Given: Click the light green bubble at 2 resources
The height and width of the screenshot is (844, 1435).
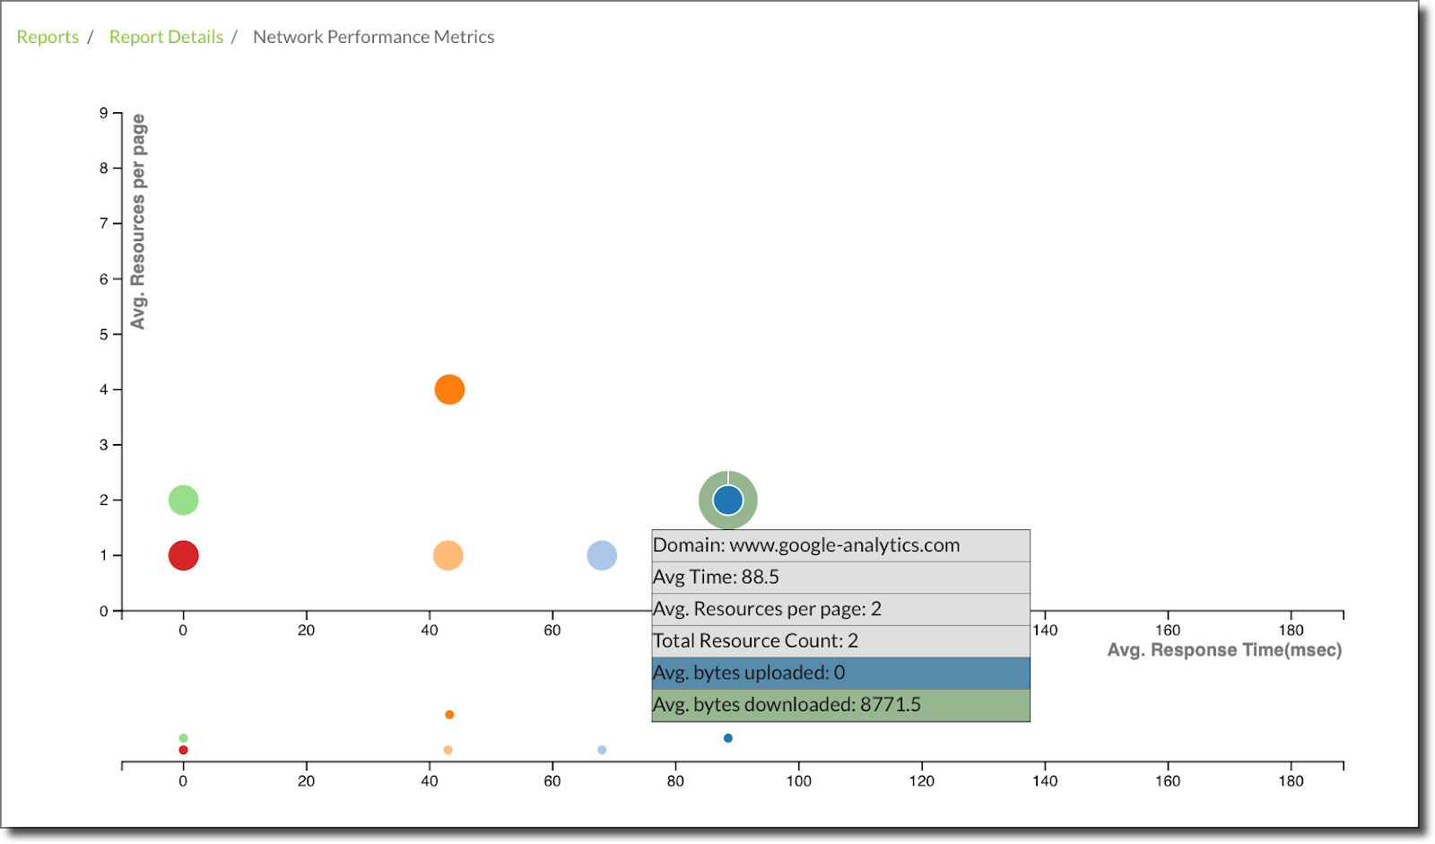Looking at the screenshot, I should point(183,500).
